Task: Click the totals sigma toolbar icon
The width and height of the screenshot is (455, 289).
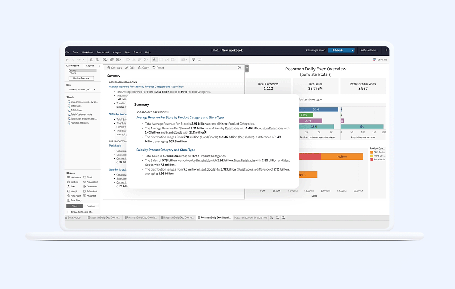Action: 146,60
